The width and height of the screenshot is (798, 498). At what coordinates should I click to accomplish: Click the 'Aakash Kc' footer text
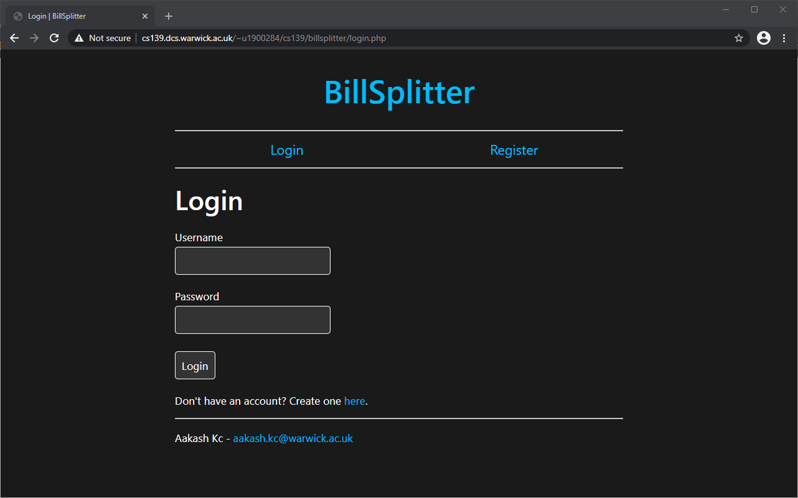pyautogui.click(x=199, y=438)
